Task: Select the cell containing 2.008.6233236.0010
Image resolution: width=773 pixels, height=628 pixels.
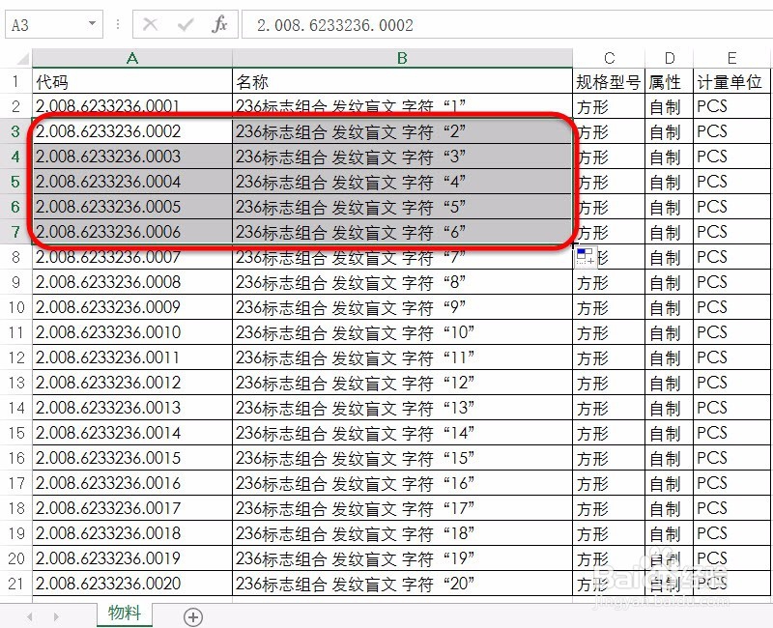Action: [131, 332]
